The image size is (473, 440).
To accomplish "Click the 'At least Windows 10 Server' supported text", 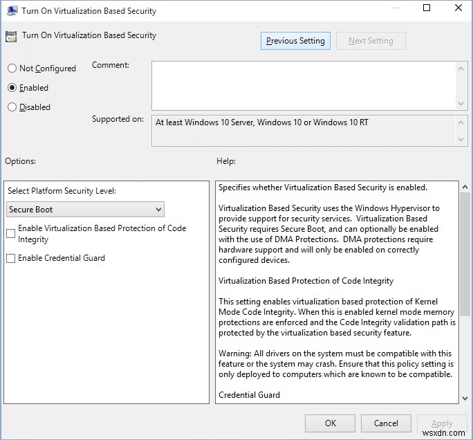I will click(x=262, y=122).
